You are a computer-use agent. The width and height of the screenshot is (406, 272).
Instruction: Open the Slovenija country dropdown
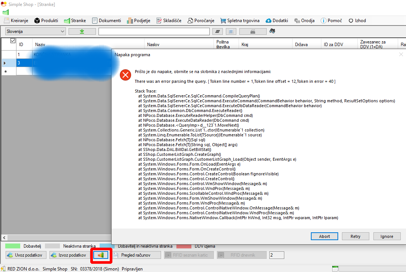coord(36,31)
